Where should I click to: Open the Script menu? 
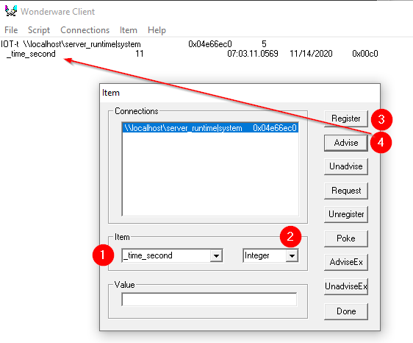39,30
